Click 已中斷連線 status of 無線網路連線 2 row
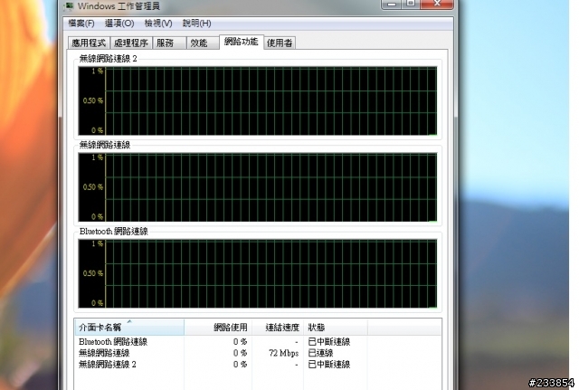The height and width of the screenshot is (390, 579). tap(329, 365)
